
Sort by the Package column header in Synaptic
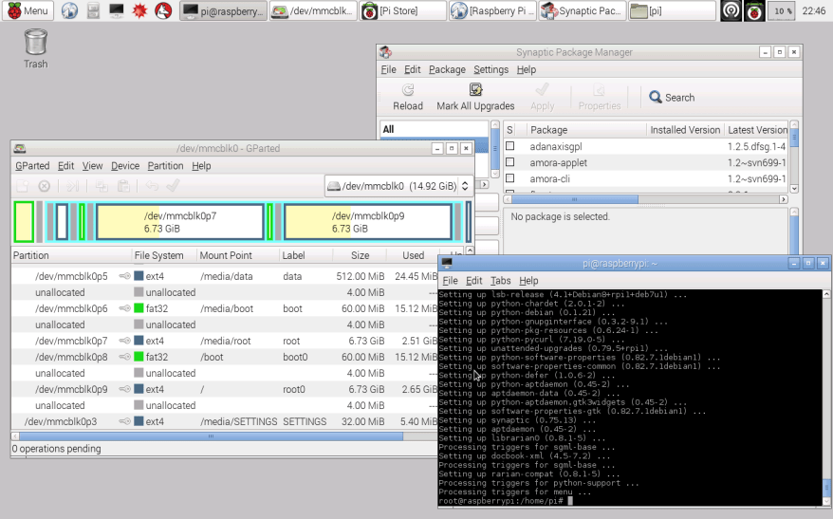585,130
